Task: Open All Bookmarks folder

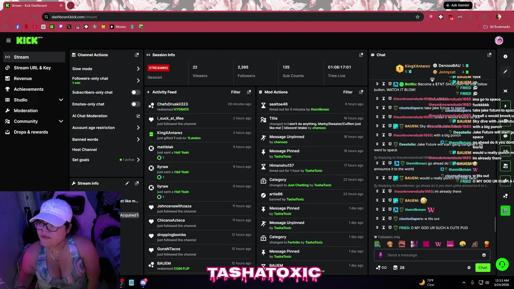Action: click(x=497, y=27)
